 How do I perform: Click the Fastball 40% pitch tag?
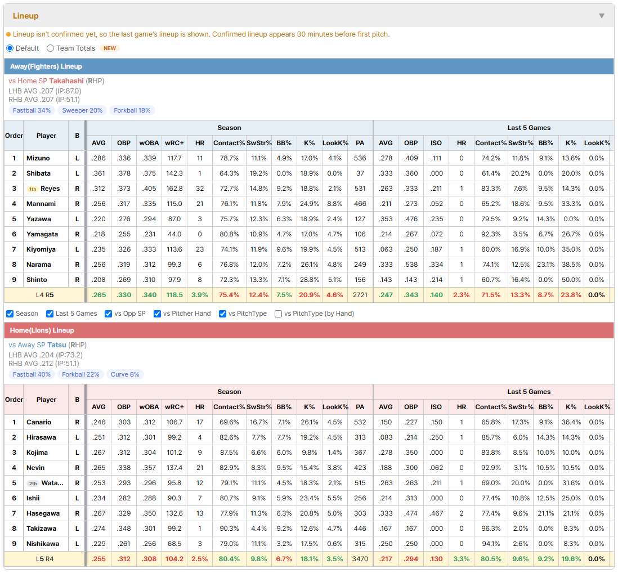[32, 374]
